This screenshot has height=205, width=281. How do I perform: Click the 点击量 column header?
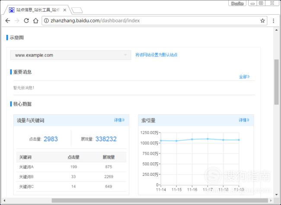pos(73,157)
